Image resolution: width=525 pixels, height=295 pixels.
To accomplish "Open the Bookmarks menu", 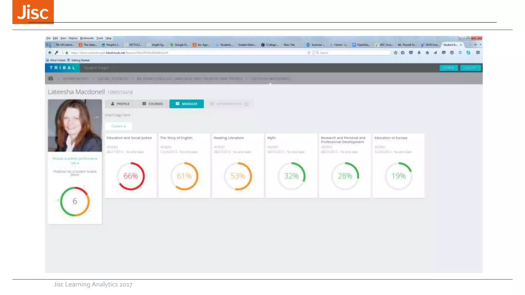I will pyautogui.click(x=87, y=38).
